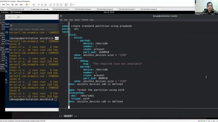Screen dimensions: 218x122
Task: Open File menu in the back terminal
Action: coord(11,29)
